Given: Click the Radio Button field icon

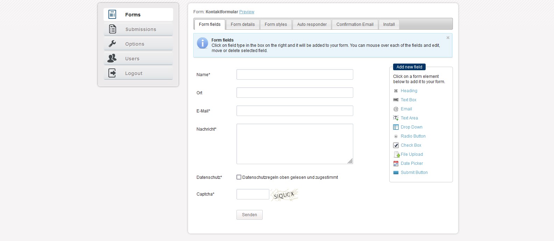Looking at the screenshot, I should [396, 136].
